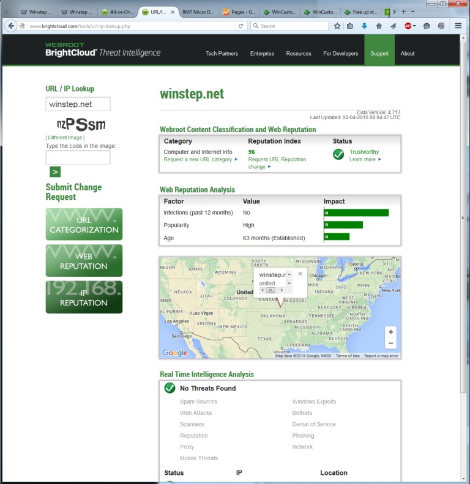The width and height of the screenshot is (470, 484).
Task: Open the list all tabs dropdown
Action: (412, 12)
